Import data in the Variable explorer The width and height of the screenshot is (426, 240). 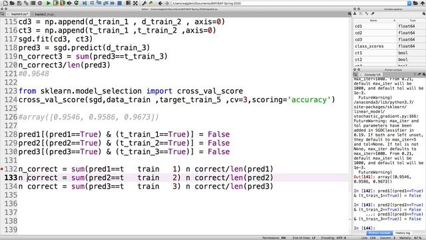tap(355, 13)
